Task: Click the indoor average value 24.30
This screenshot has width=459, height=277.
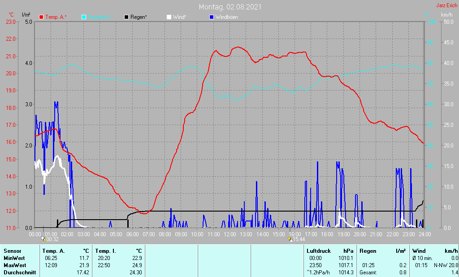Action: pyautogui.click(x=136, y=273)
